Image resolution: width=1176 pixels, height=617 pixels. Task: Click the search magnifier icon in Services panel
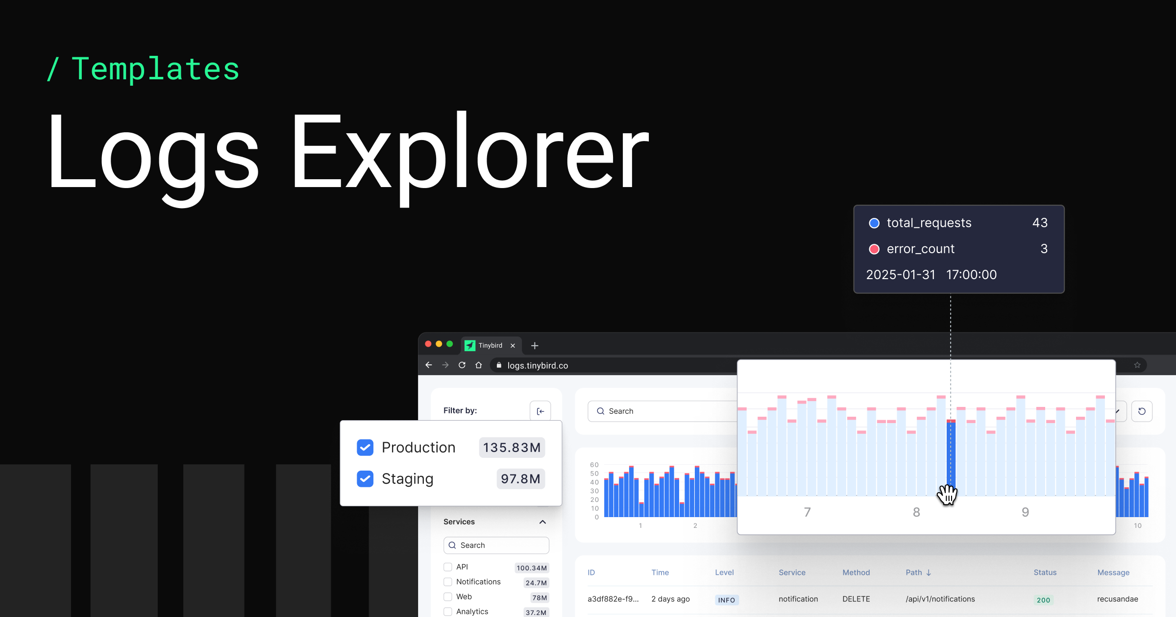click(x=452, y=545)
